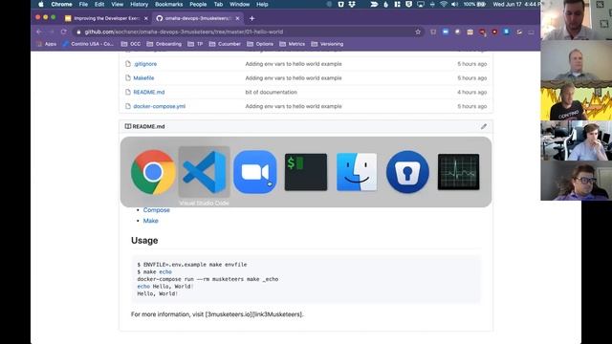Click the Usage heading in the README
Viewport: 612px width, 344px height.
click(x=144, y=241)
